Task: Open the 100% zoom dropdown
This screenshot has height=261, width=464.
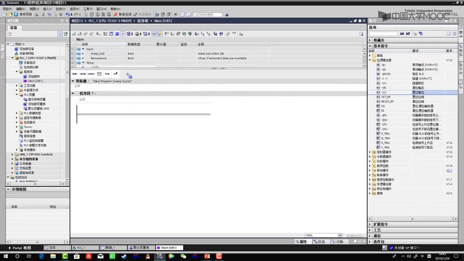Action: pyautogui.click(x=340, y=235)
